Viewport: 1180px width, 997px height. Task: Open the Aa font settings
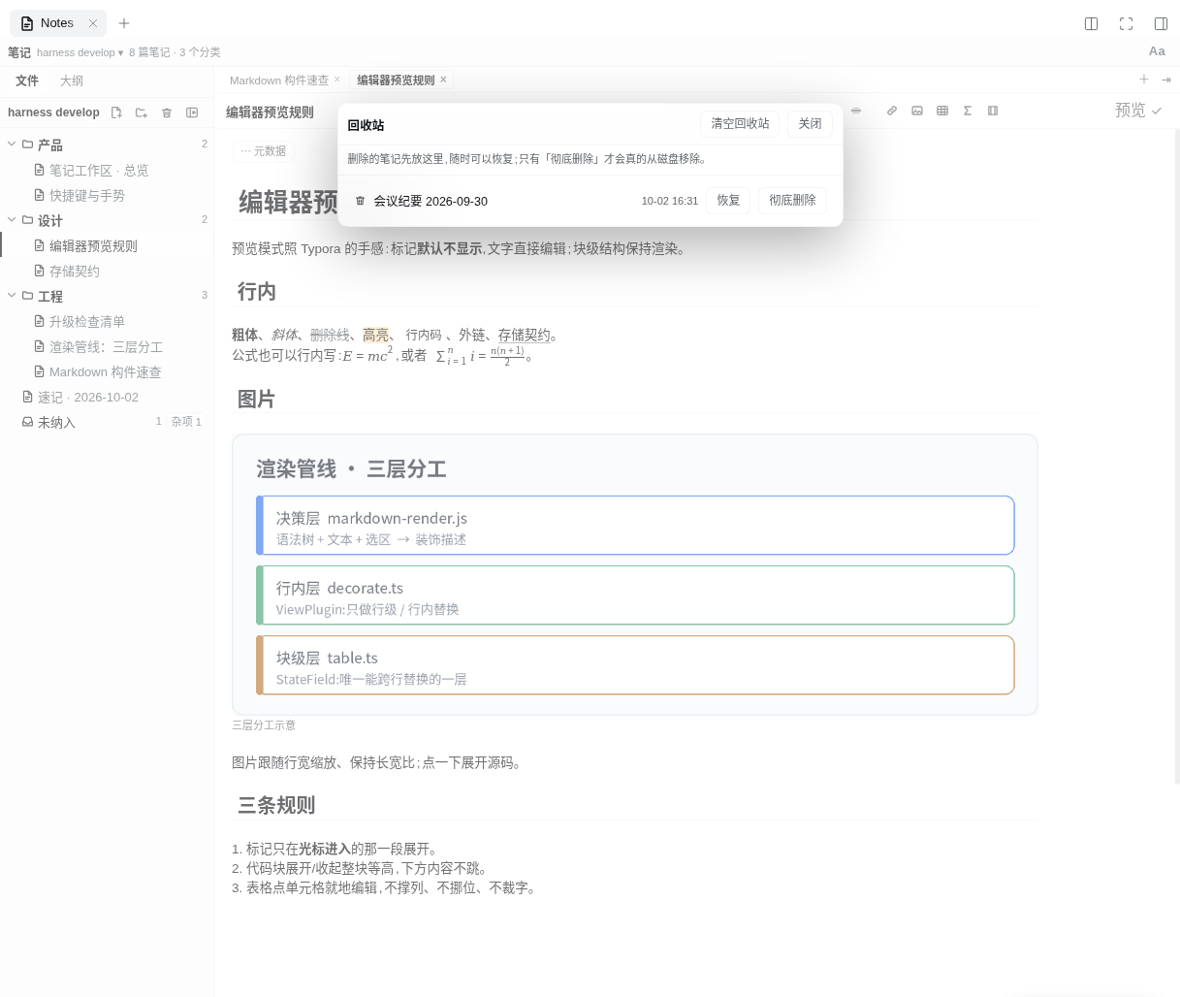coord(1157,51)
